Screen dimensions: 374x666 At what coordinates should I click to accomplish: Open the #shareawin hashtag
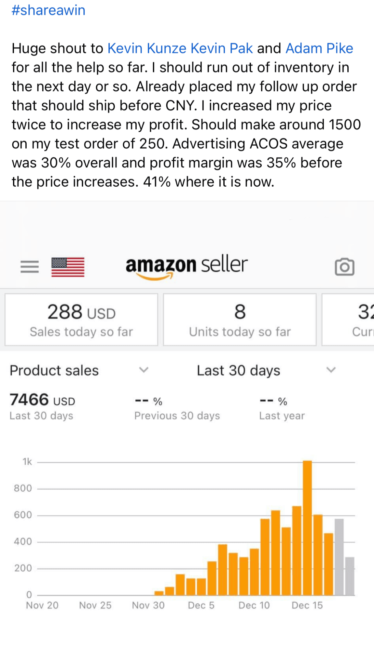[x=48, y=10]
